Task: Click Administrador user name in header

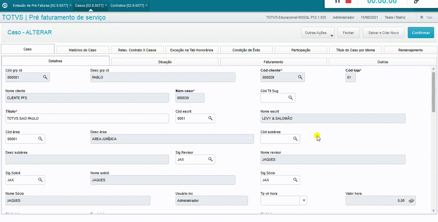Action: point(343,17)
